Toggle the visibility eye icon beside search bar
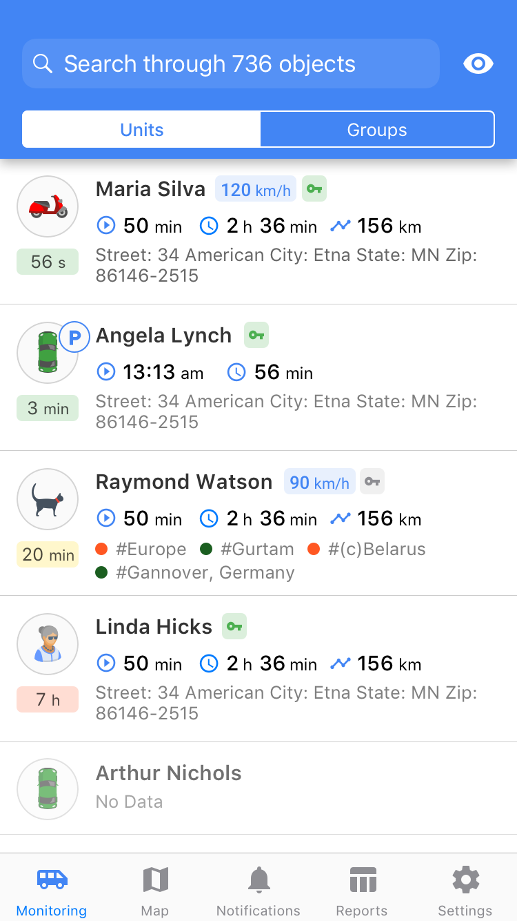This screenshot has height=921, width=517. click(x=478, y=64)
